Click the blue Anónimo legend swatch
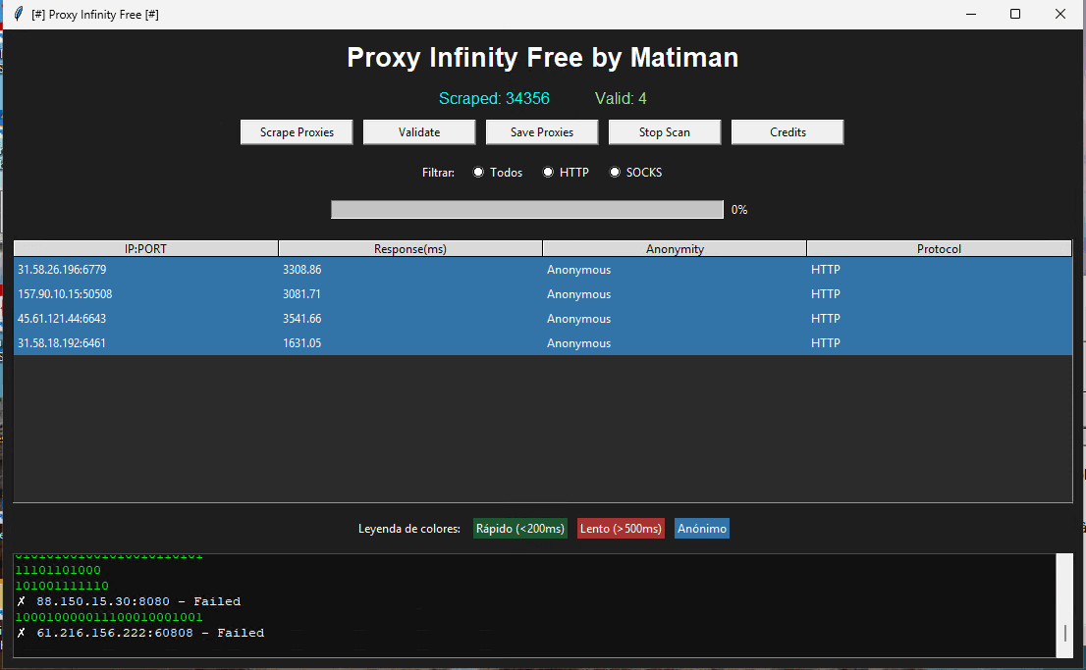1086x670 pixels. (x=702, y=528)
